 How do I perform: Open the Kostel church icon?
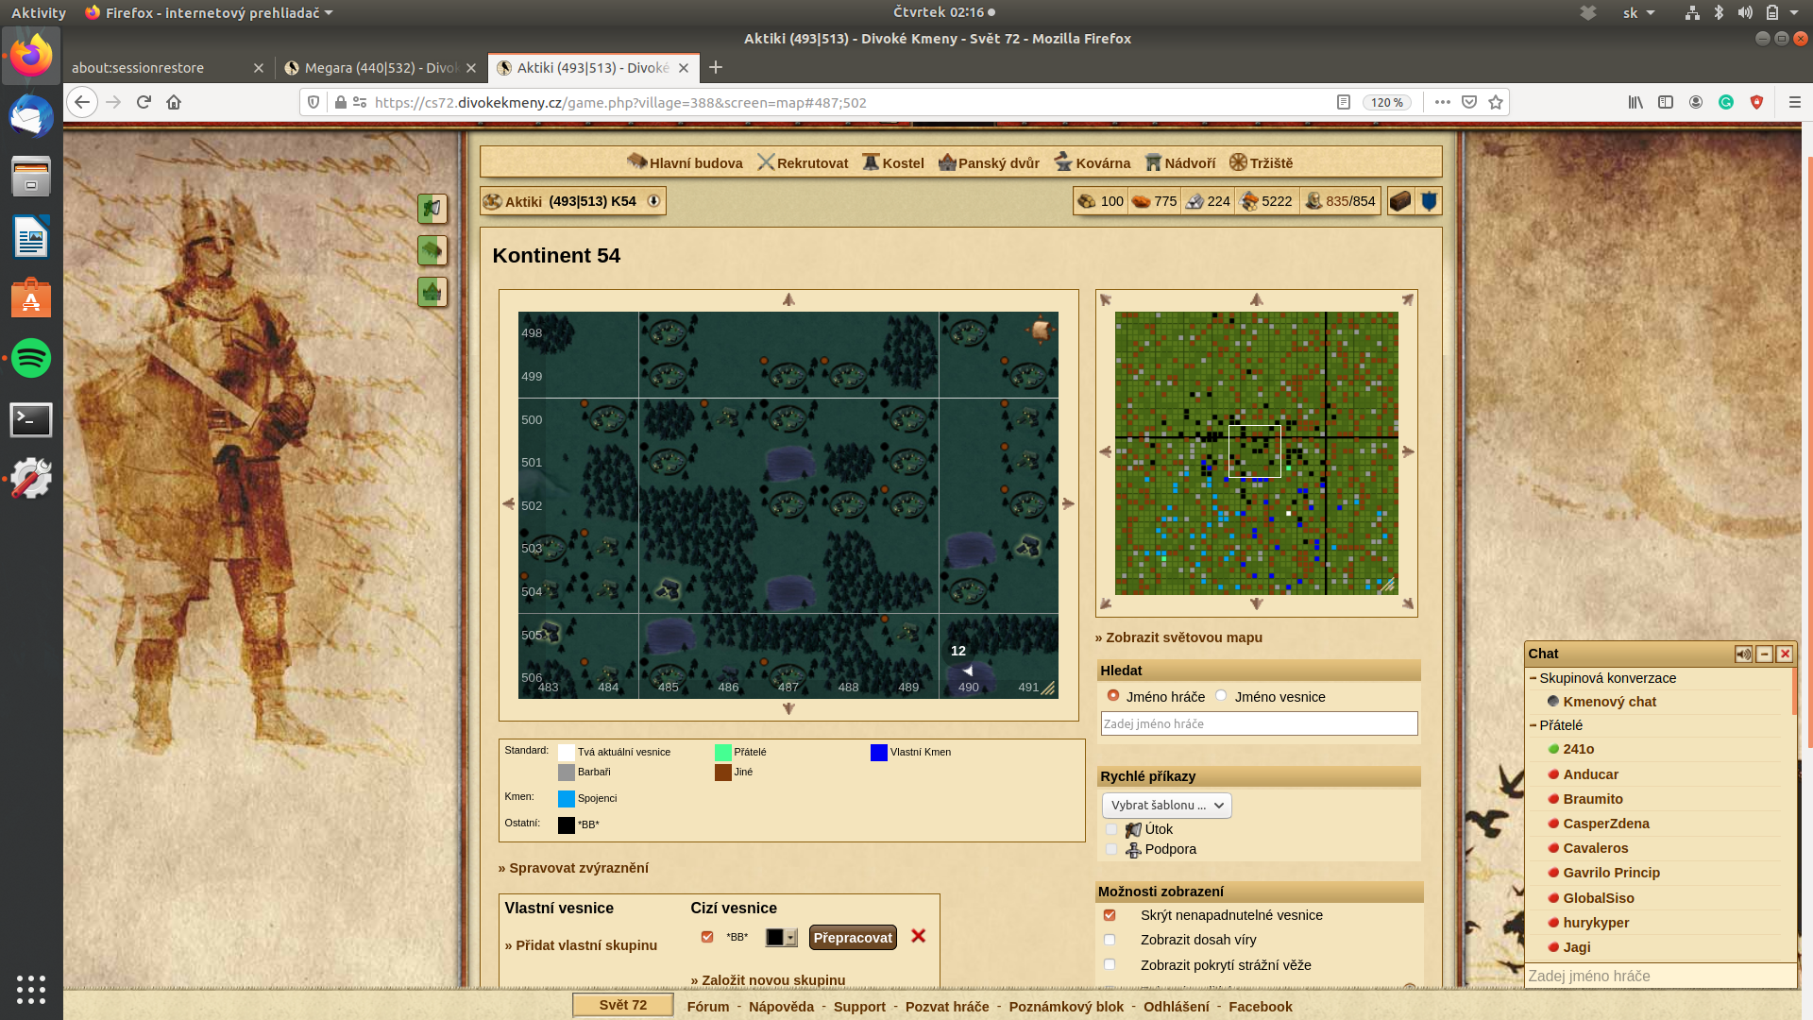tap(871, 162)
